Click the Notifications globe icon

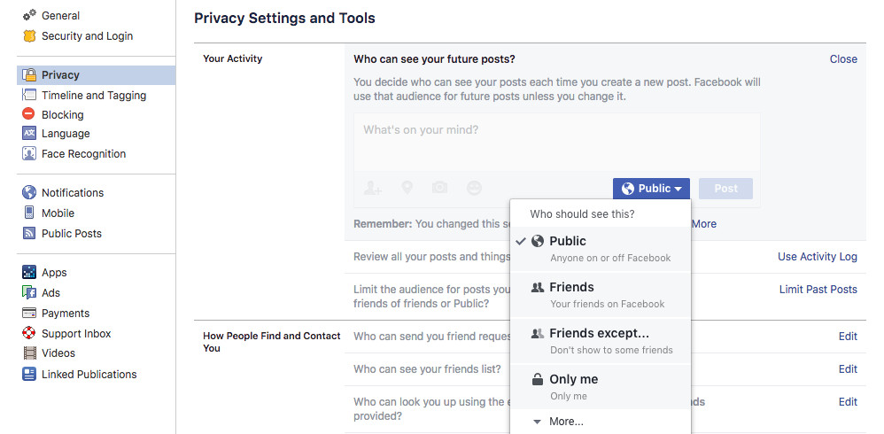tap(28, 192)
